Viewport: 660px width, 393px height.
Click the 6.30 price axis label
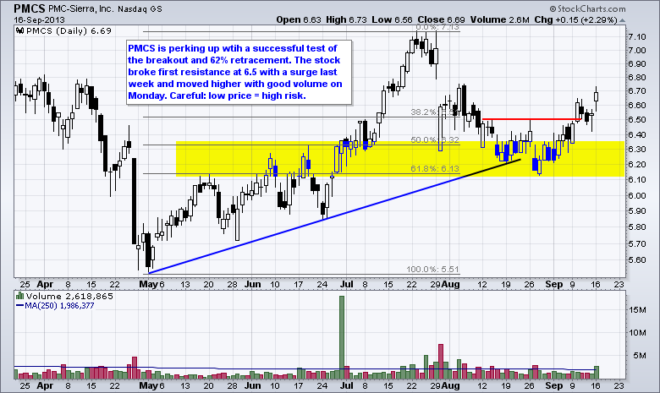point(637,150)
